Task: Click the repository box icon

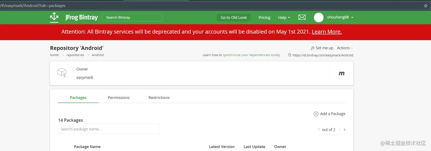Action: [x=62, y=73]
